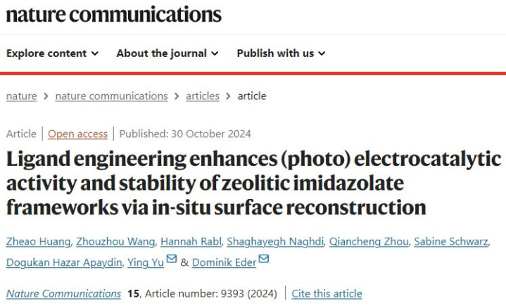
Task: View Sabine Schwarz author info
Action: pos(450,242)
